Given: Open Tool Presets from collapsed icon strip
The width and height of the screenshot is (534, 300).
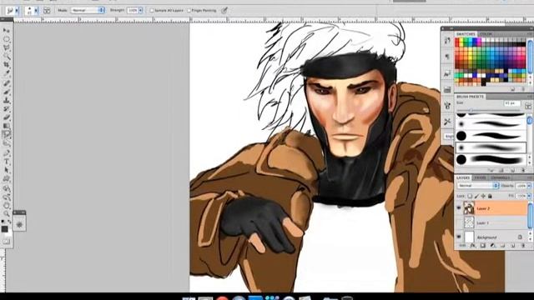Looking at the screenshot, I should tap(447, 122).
